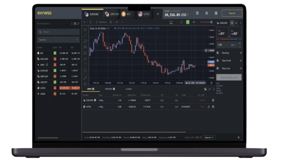Increase lot volume with plus stepper

pyautogui.click(x=240, y=43)
